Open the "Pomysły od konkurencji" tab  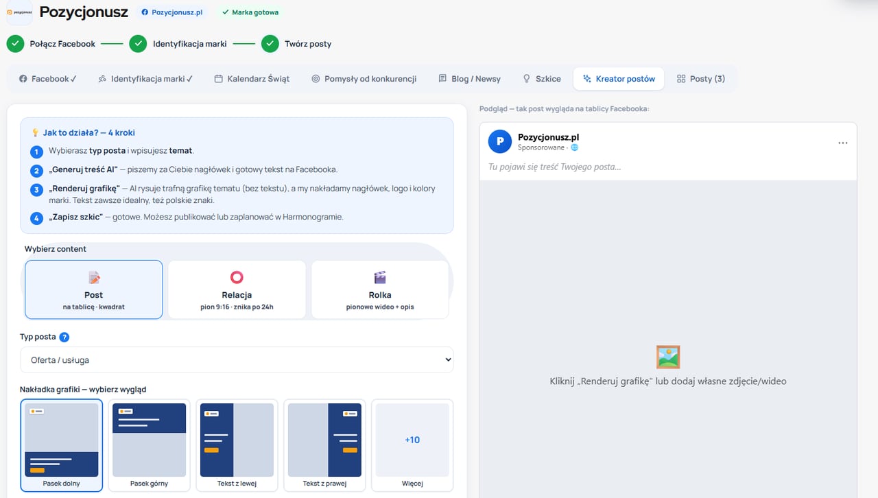tap(364, 79)
